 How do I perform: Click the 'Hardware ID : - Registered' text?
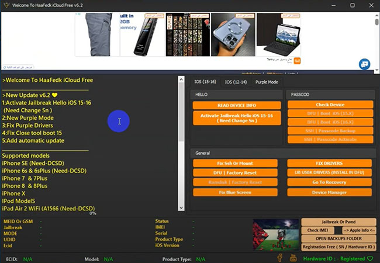tap(334, 259)
